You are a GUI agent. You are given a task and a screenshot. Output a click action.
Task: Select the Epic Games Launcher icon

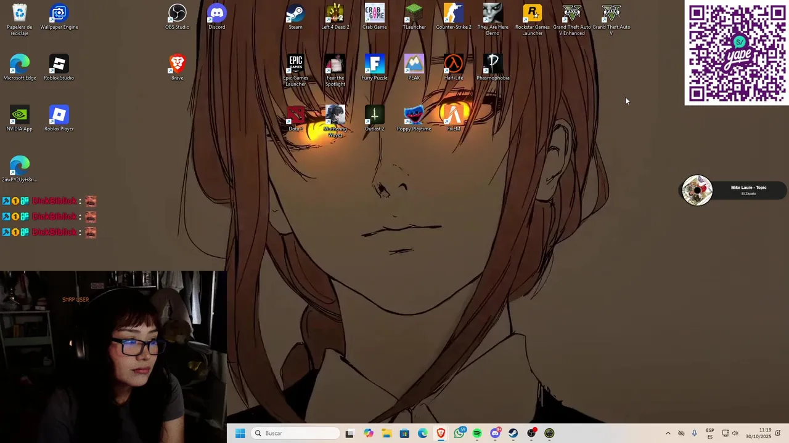click(x=296, y=71)
